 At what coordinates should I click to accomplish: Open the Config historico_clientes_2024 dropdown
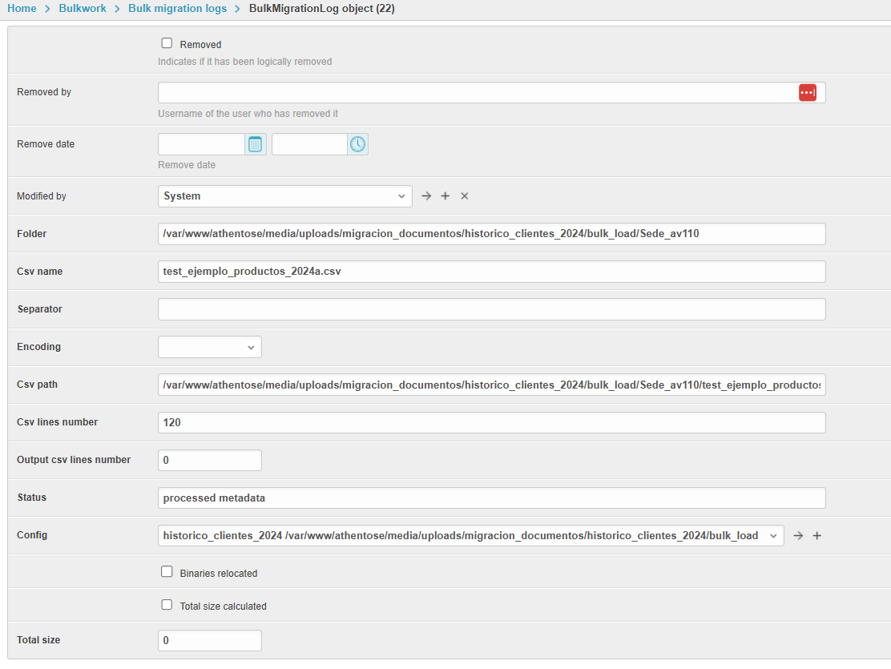click(x=470, y=536)
